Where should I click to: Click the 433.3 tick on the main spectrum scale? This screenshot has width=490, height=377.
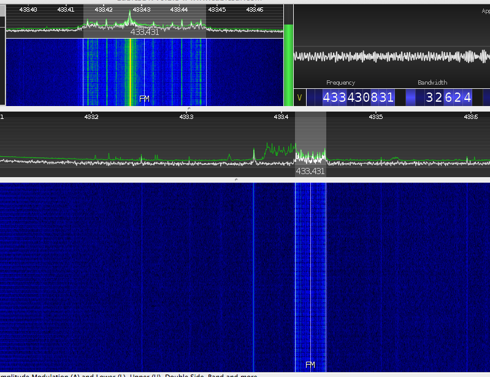tap(186, 117)
